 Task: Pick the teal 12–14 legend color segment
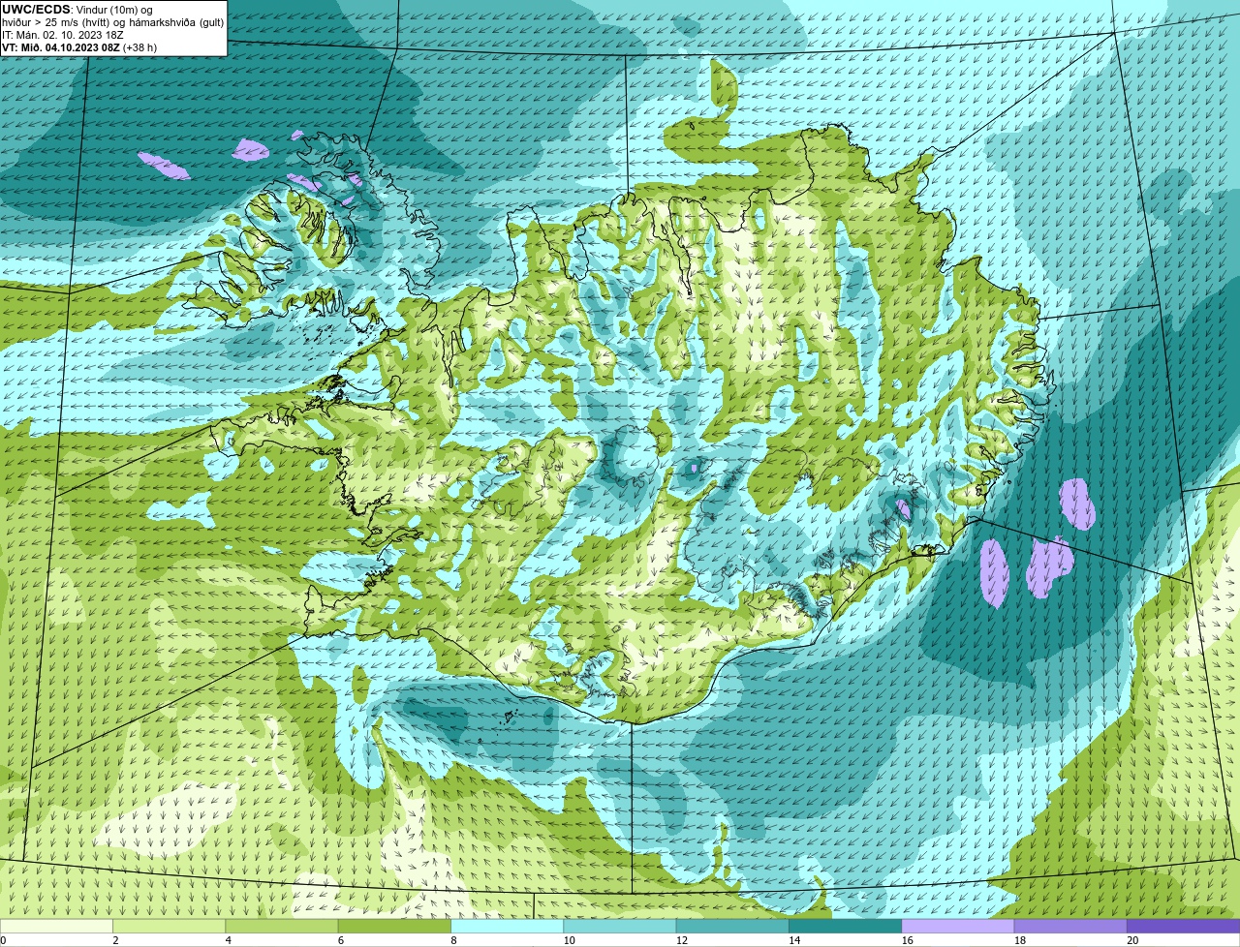click(732, 927)
